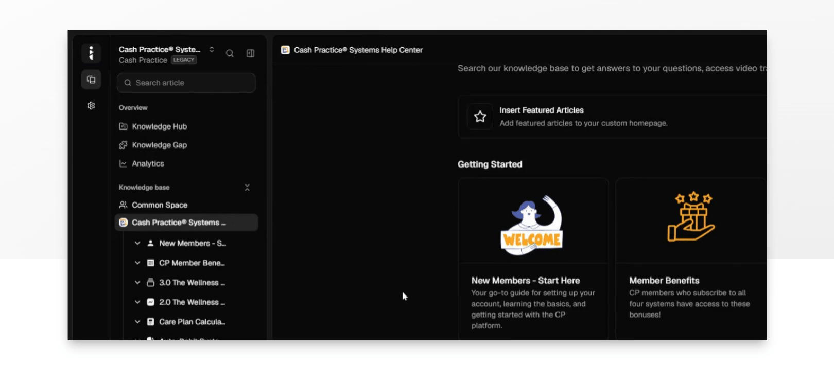Open the Care Plan Calcula... collection
Image resolution: width=834 pixels, height=370 pixels.
(x=192, y=322)
